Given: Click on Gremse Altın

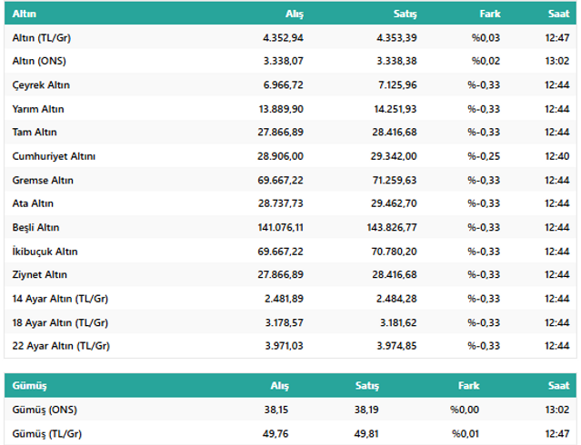Looking at the screenshot, I should tap(43, 180).
